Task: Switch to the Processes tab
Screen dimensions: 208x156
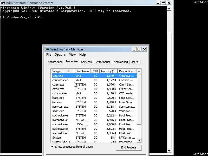Action: tap(72, 61)
